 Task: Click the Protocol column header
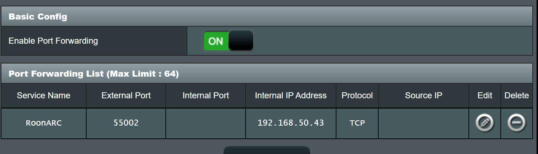tap(357, 95)
